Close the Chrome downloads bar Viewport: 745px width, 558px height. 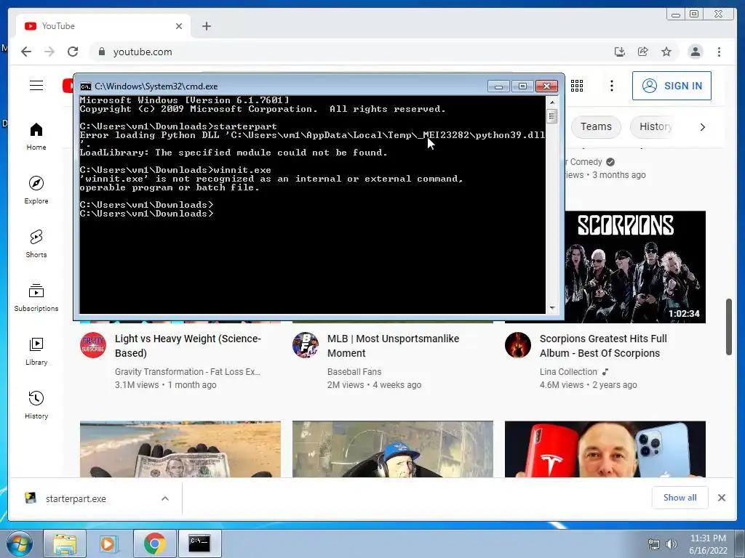(722, 498)
